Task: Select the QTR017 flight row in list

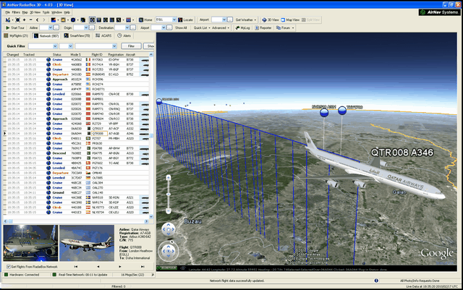Action: pyautogui.click(x=76, y=129)
